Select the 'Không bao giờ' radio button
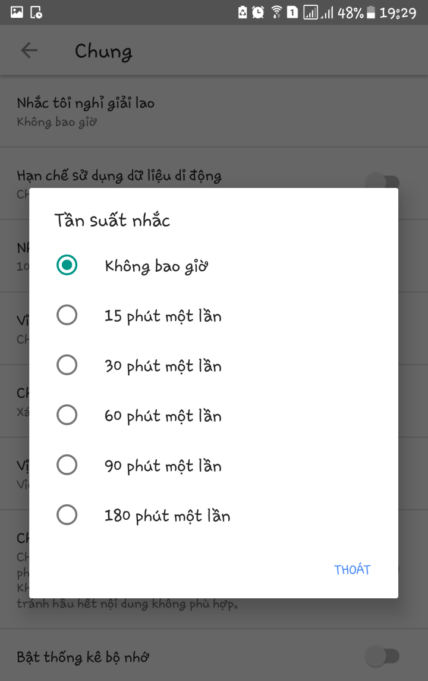Screen dimensions: 428x681 tap(67, 265)
